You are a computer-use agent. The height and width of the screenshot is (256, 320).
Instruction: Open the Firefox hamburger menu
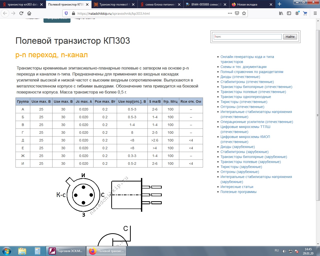pos(315,13)
